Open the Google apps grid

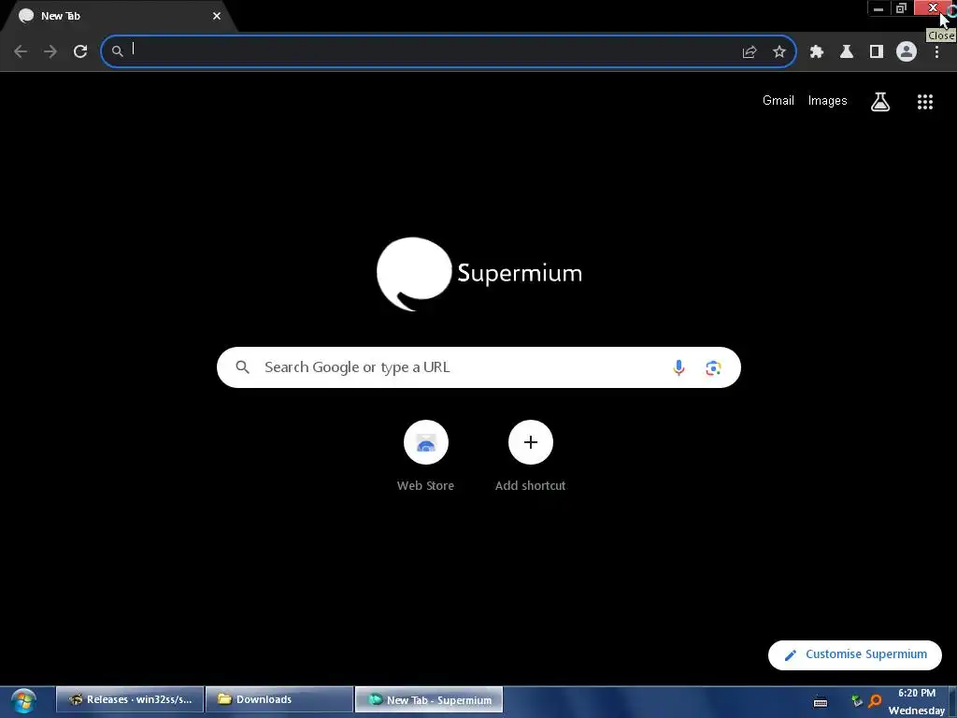point(925,102)
